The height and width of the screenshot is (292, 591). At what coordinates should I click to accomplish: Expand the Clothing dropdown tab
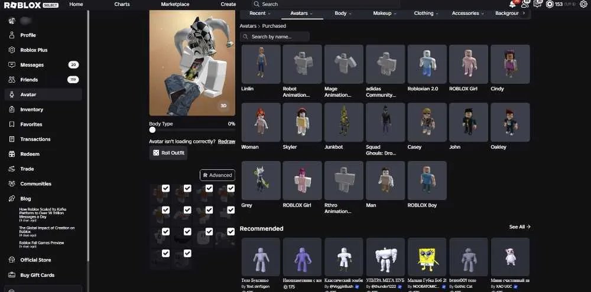click(426, 13)
